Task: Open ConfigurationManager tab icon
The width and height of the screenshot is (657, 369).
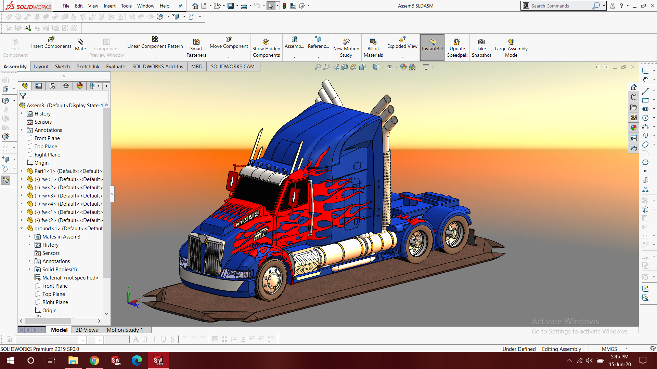Action: click(52, 86)
